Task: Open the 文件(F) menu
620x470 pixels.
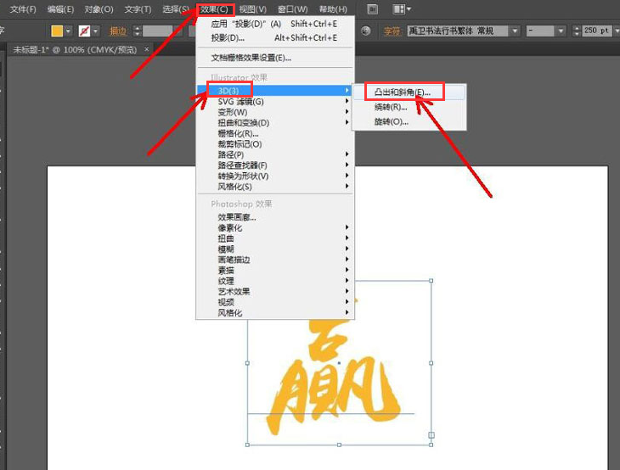Action: coord(23,9)
